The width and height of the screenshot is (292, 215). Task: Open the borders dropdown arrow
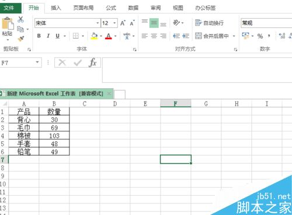[83, 36]
